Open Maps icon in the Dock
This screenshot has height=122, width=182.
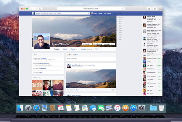[85, 108]
